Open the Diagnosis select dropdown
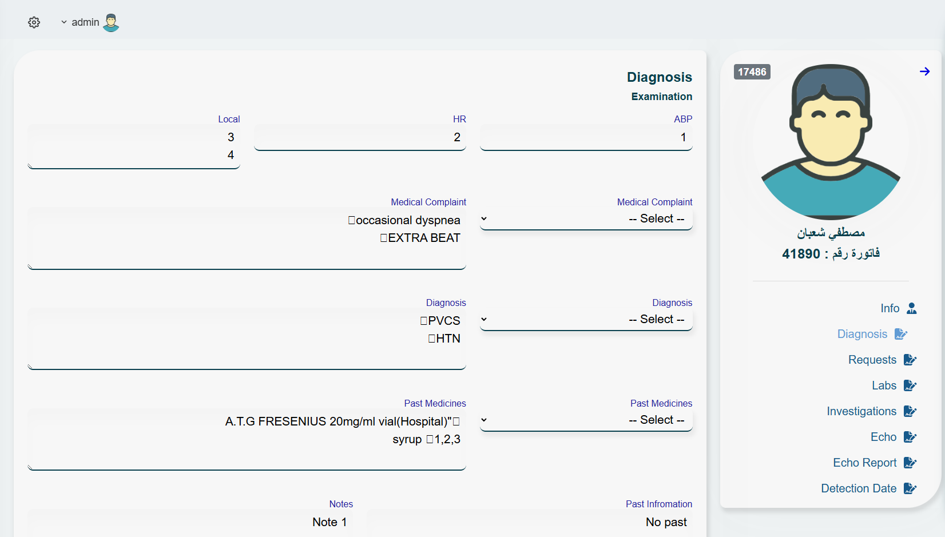 (x=586, y=320)
